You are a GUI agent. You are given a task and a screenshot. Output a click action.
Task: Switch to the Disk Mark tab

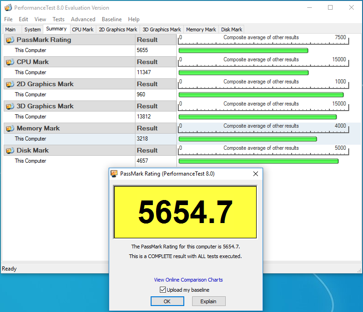pos(232,29)
